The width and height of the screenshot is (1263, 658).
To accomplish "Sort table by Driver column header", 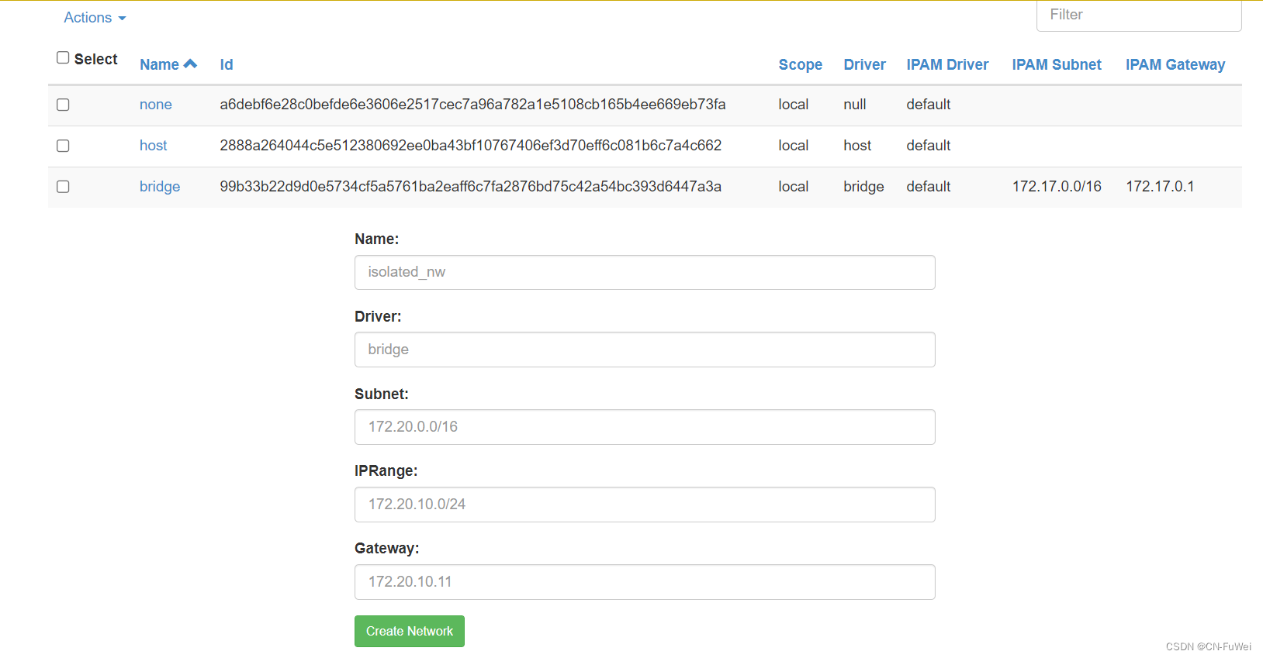I will [864, 64].
